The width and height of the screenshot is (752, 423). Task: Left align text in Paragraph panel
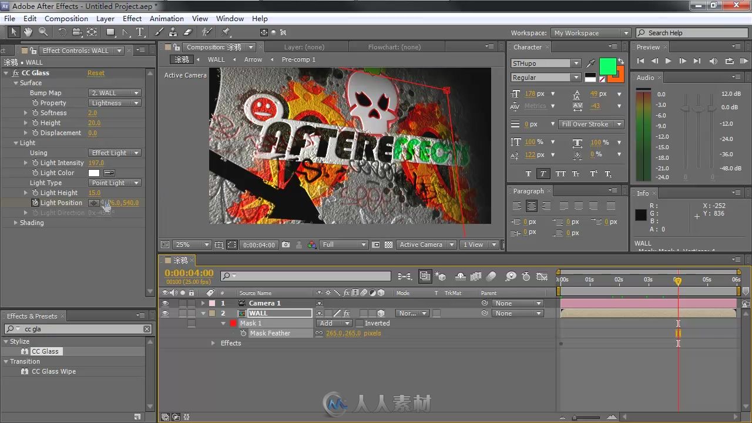point(517,206)
